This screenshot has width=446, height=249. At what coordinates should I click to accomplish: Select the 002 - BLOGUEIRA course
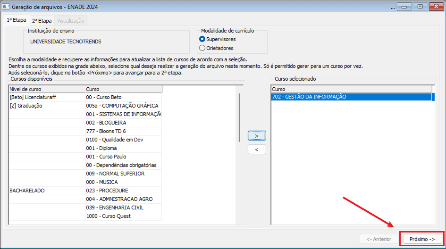(124, 123)
